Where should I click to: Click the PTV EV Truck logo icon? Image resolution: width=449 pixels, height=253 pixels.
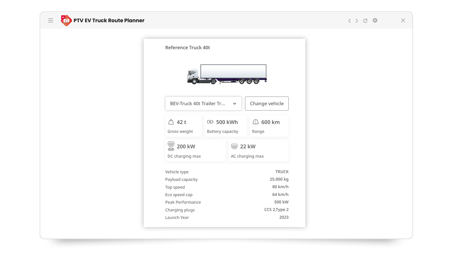tap(66, 21)
